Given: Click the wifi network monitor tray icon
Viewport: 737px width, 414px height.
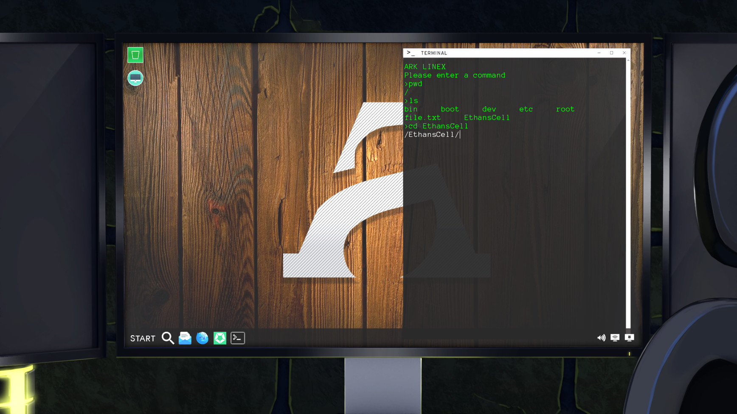Looking at the screenshot, I should [615, 338].
